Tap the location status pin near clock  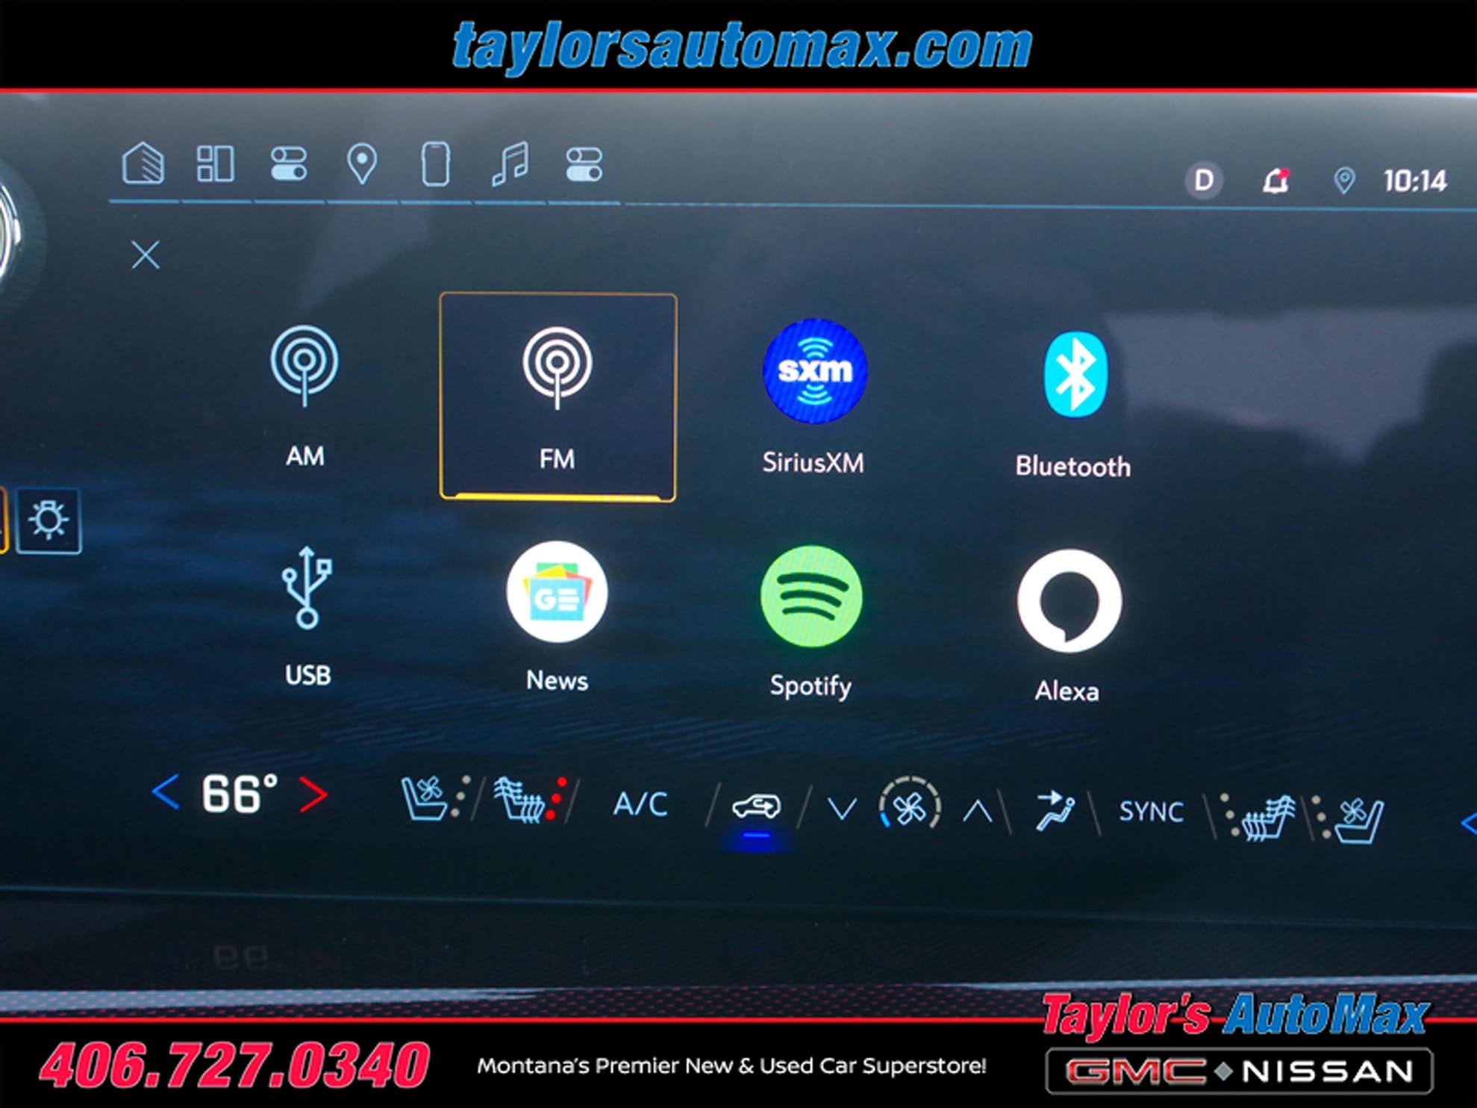pyautogui.click(x=1344, y=181)
